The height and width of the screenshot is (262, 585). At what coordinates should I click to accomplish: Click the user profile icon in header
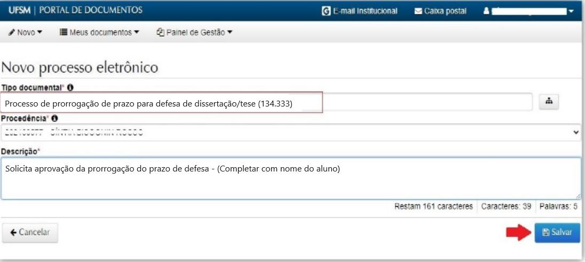(x=486, y=11)
